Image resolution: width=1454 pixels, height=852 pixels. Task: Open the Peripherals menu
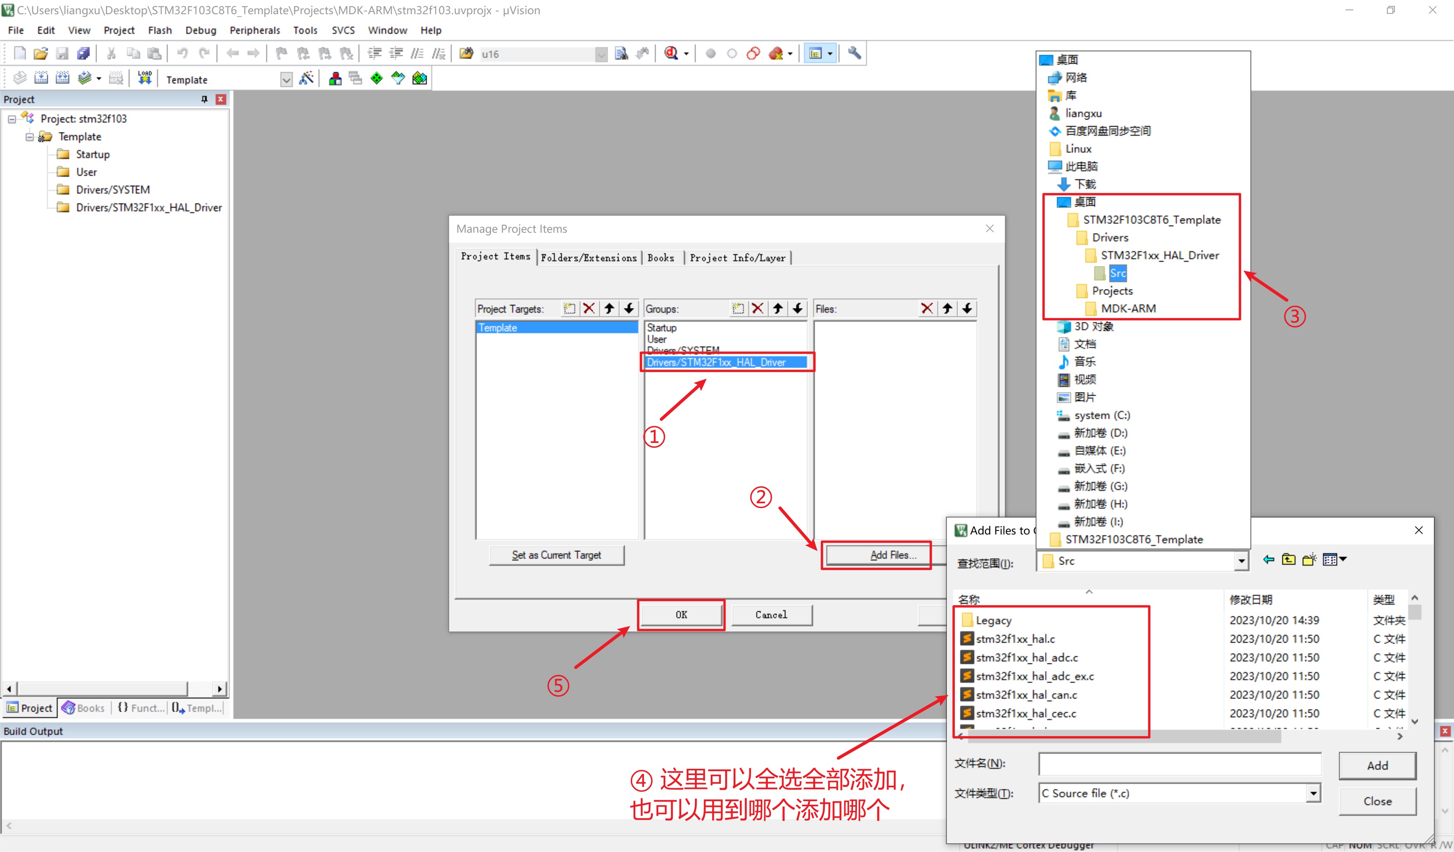[254, 30]
